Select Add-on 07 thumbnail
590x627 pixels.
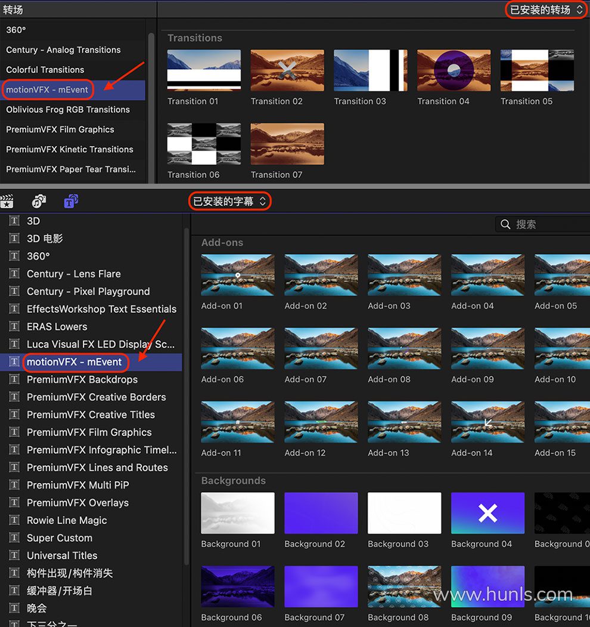click(x=321, y=348)
